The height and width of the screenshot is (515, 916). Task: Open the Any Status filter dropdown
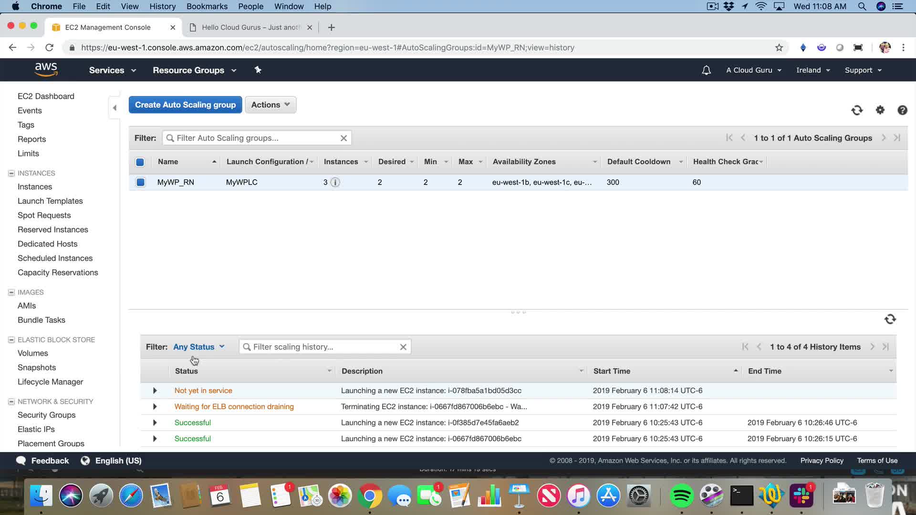point(198,347)
